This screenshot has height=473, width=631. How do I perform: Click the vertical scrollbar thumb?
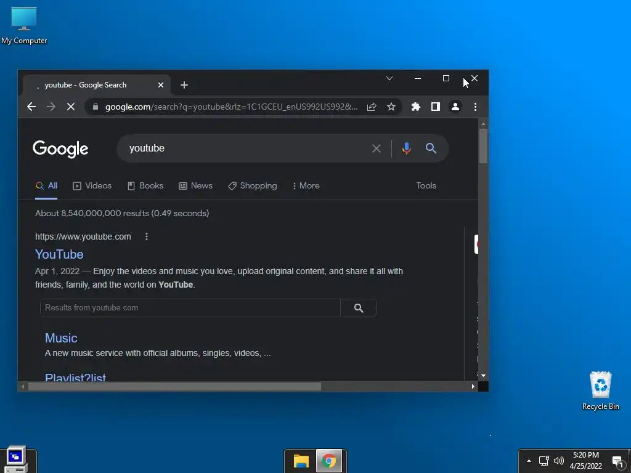[x=483, y=145]
